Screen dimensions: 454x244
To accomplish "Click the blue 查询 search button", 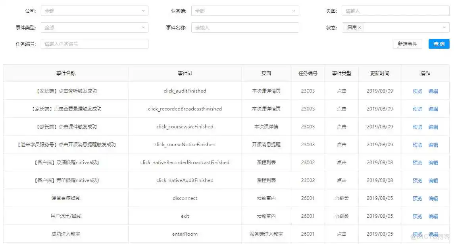I will pos(439,44).
